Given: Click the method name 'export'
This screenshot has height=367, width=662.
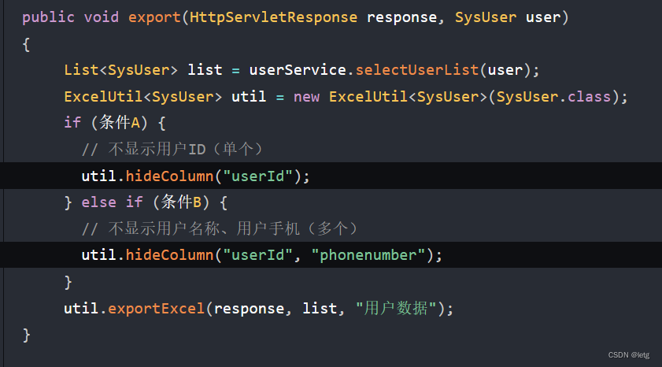Looking at the screenshot, I should (154, 18).
